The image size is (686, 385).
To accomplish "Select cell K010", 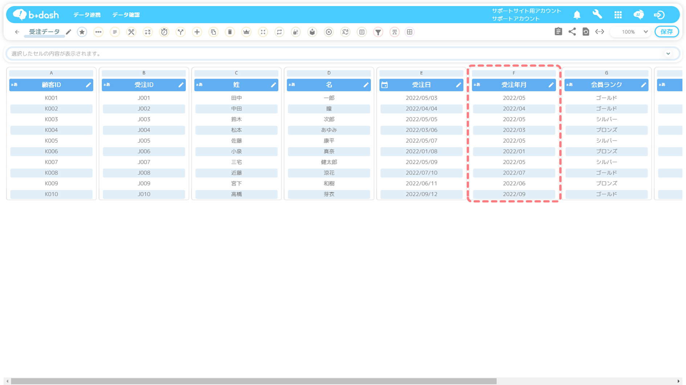I will click(51, 194).
